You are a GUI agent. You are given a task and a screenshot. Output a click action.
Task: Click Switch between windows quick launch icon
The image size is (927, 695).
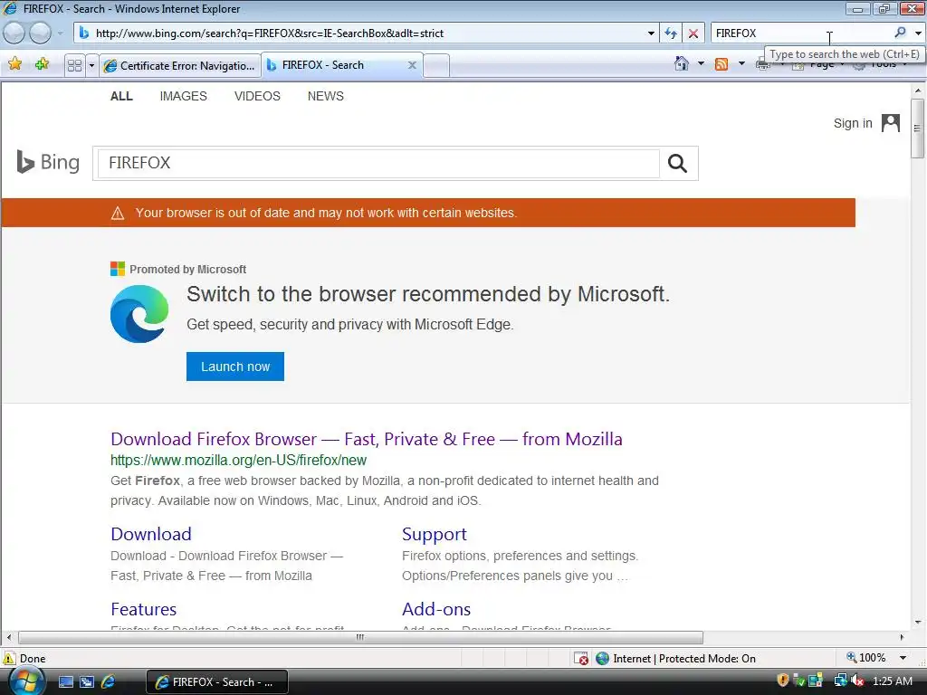click(x=87, y=682)
